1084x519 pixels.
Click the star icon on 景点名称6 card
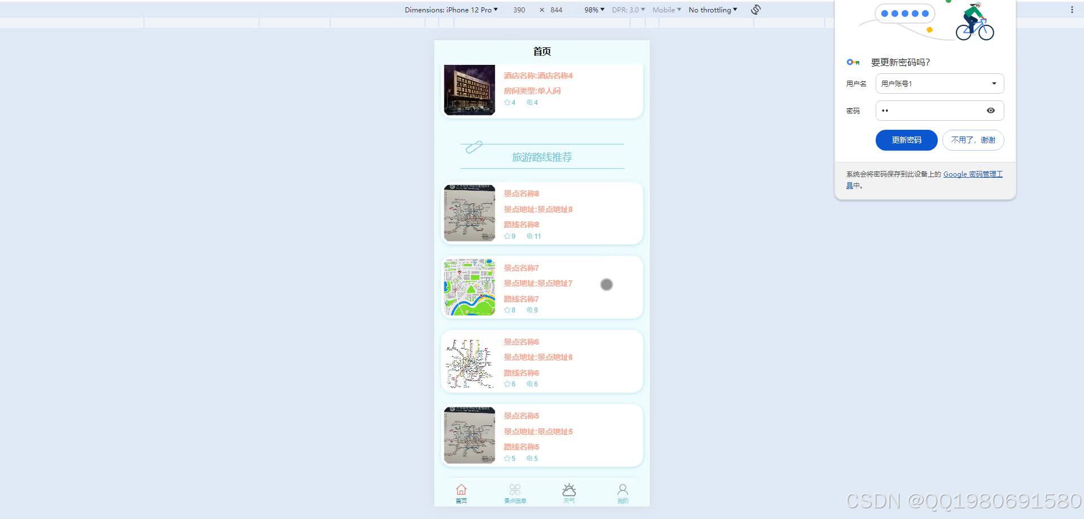click(507, 384)
